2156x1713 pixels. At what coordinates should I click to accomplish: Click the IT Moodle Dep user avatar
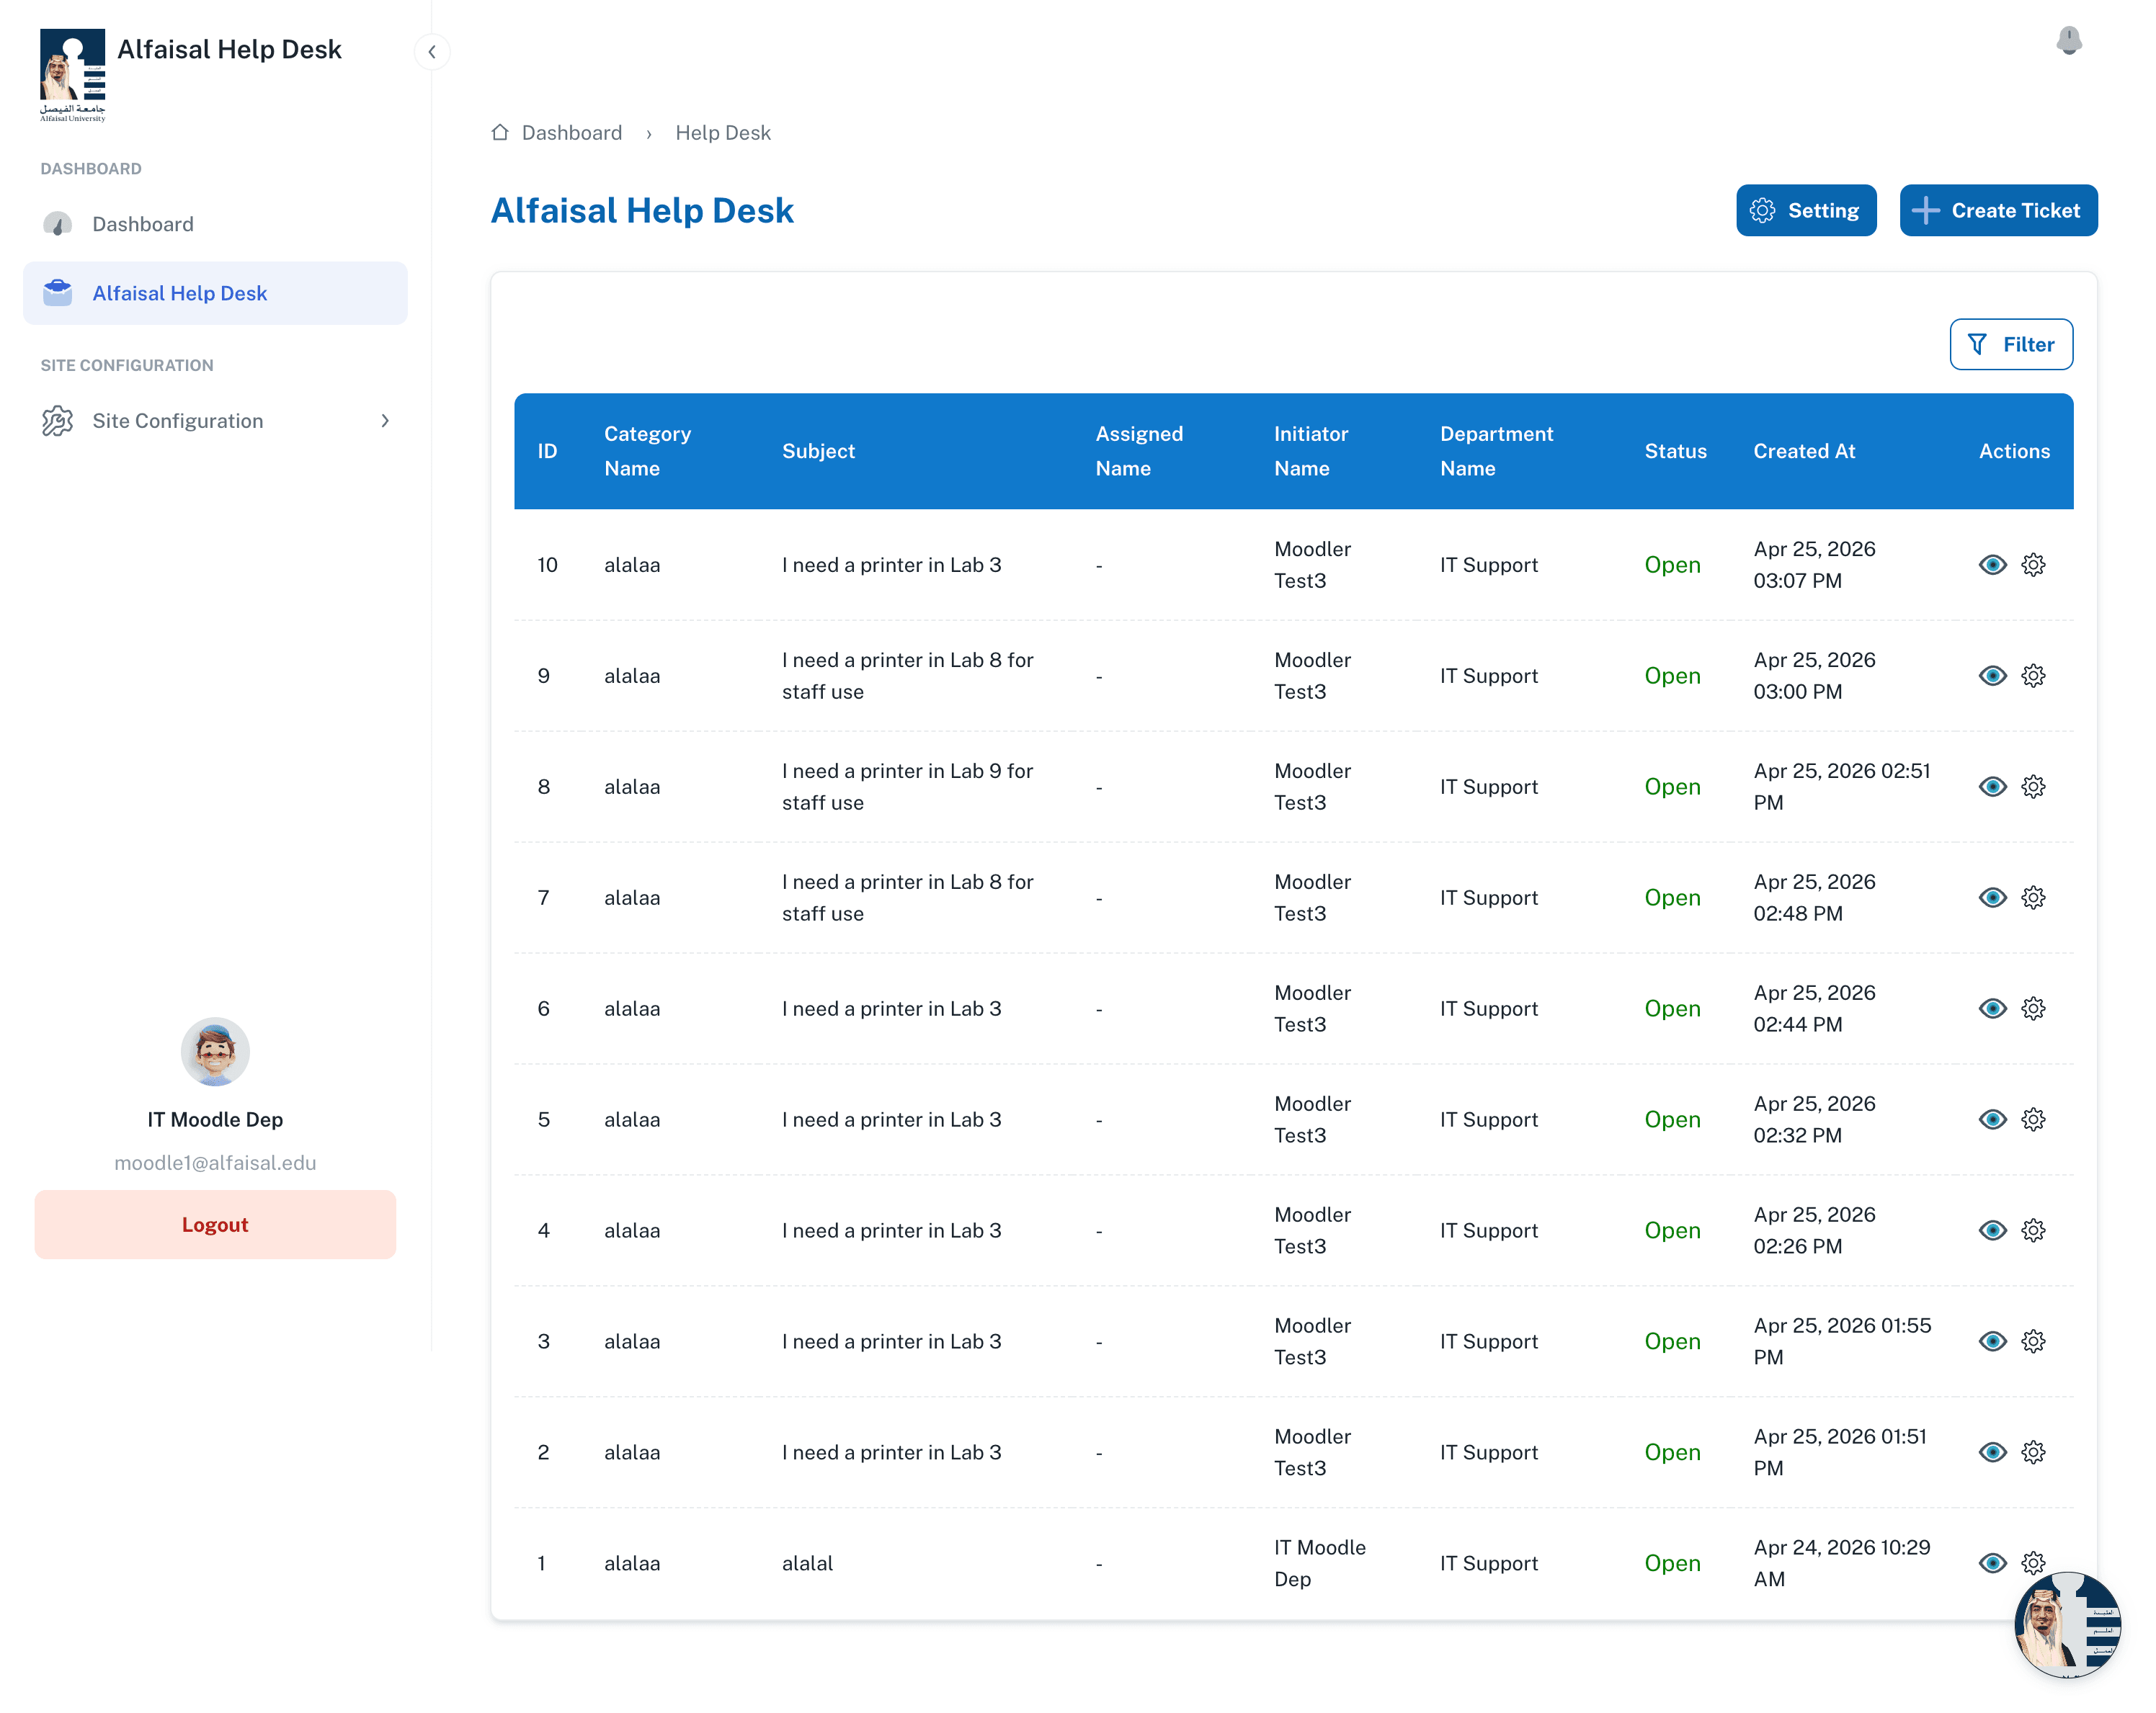click(215, 1052)
